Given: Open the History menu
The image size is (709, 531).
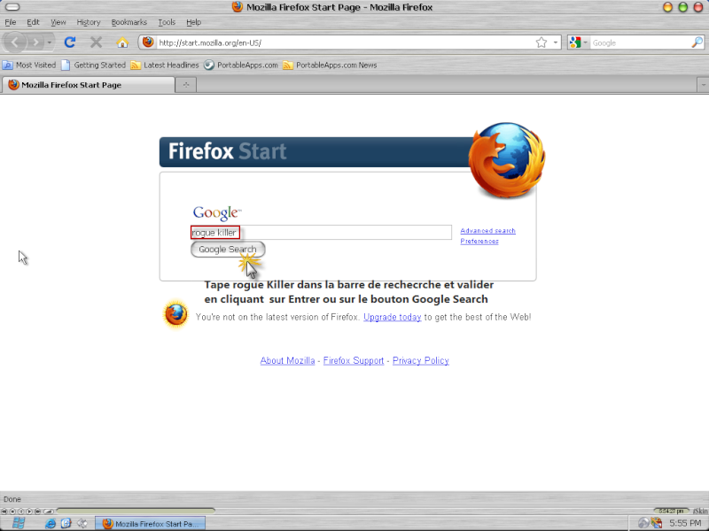Looking at the screenshot, I should pos(88,22).
